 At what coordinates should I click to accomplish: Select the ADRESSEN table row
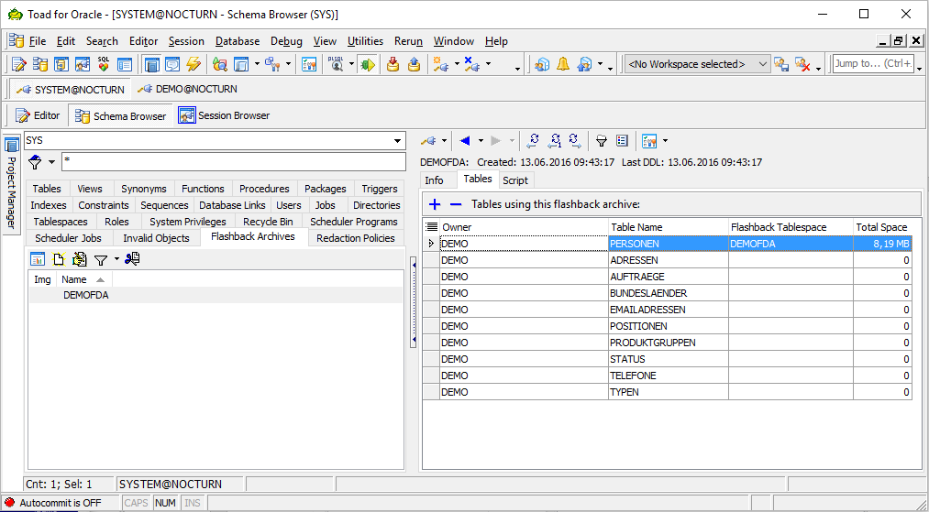[667, 260]
